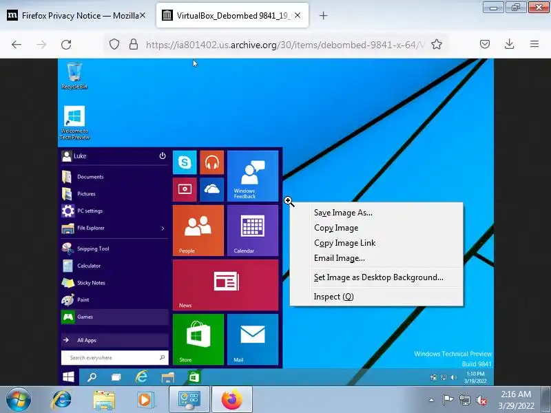Image resolution: width=551 pixels, height=413 pixels.
Task: Switch to Firefox on Windows 7 taskbar
Action: [232, 400]
